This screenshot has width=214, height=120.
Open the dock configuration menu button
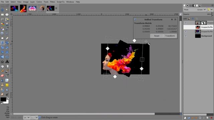point(212,5)
